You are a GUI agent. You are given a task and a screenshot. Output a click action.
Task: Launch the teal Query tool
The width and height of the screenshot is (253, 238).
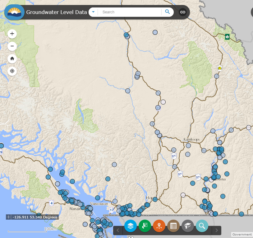click(x=202, y=226)
